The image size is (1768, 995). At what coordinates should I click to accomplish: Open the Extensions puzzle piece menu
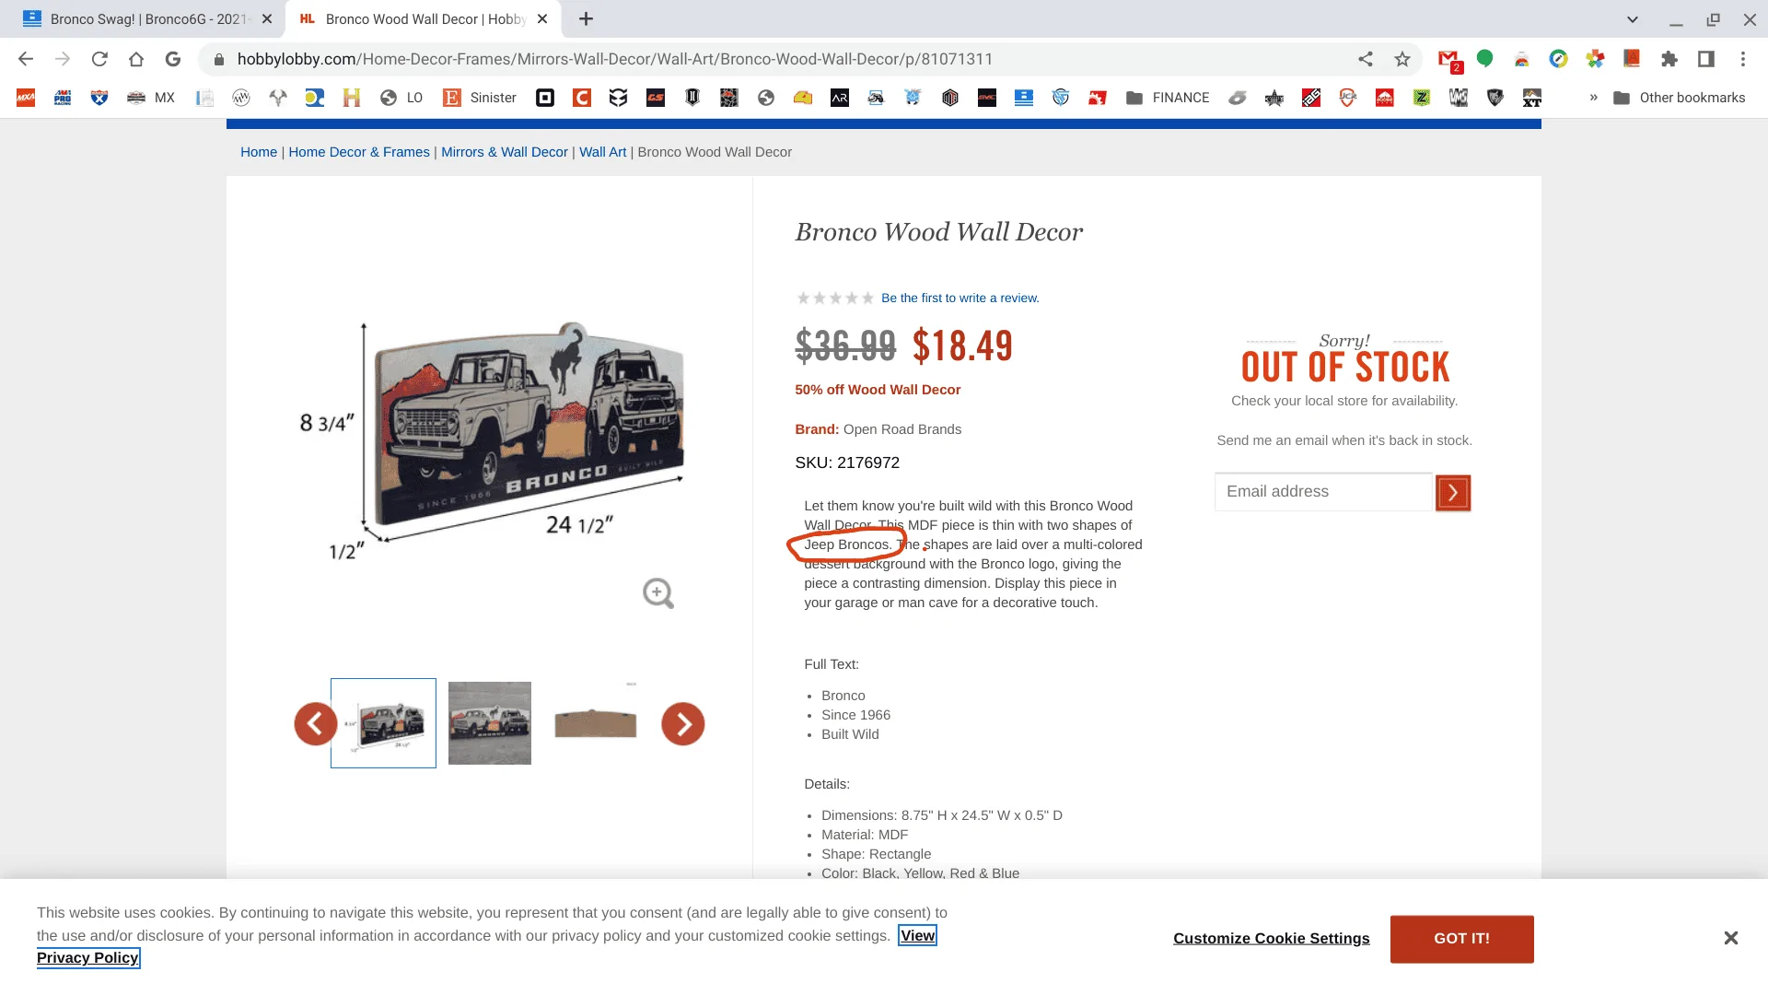(1669, 59)
